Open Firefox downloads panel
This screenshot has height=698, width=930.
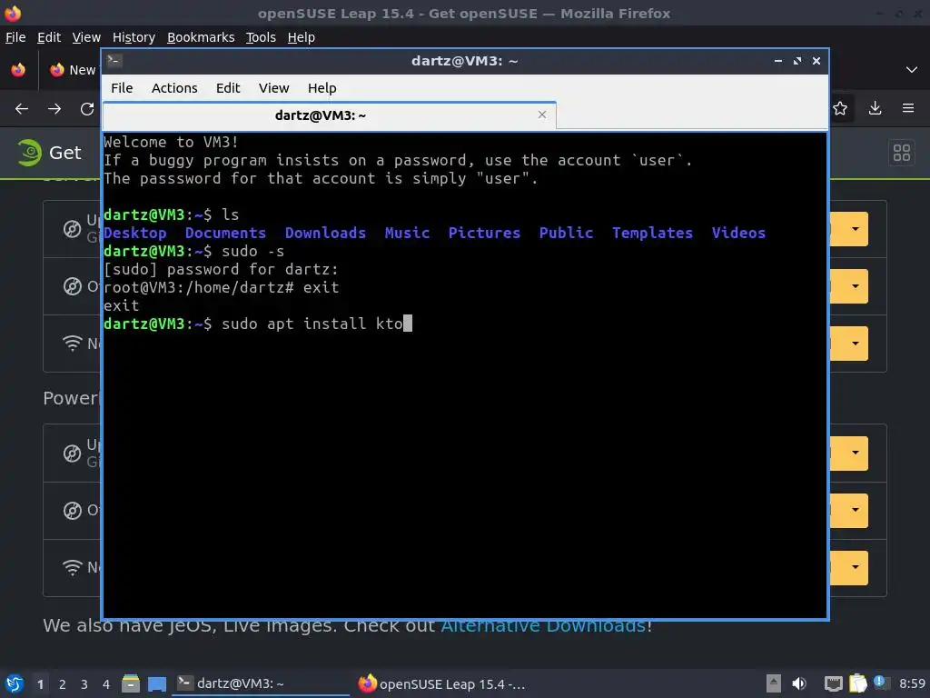875,108
